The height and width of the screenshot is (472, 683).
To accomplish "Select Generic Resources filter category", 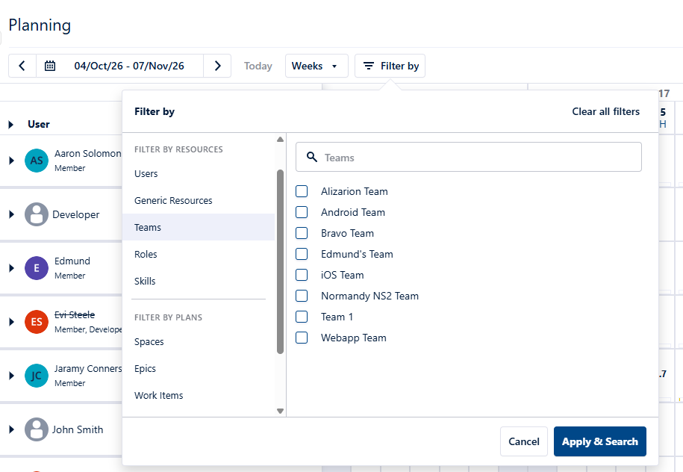I will pyautogui.click(x=199, y=200).
